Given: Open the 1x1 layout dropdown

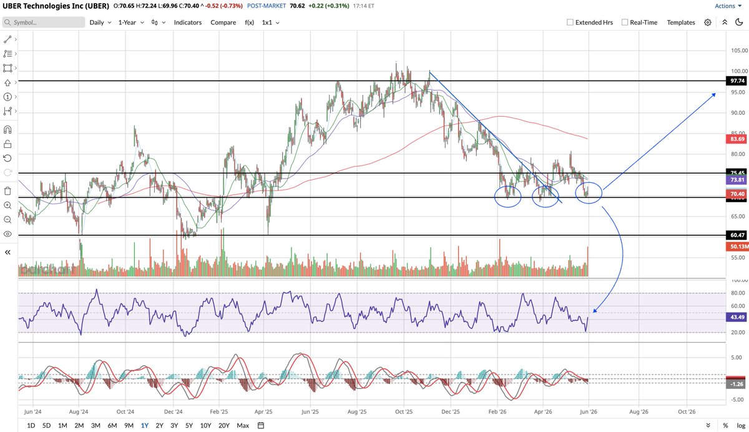Looking at the screenshot, I should coord(270,22).
